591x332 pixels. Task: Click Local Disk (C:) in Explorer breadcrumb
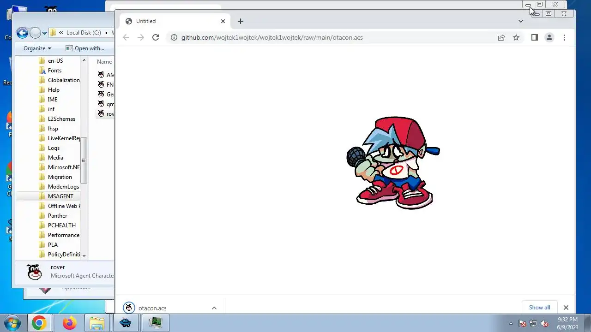tap(84, 33)
